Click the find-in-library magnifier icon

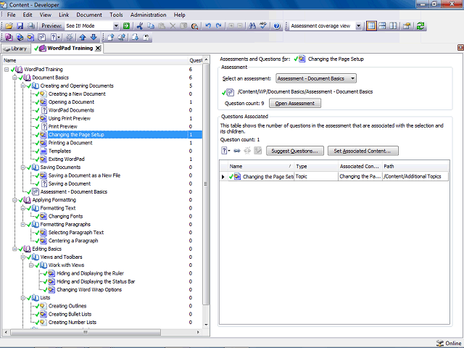point(194,26)
